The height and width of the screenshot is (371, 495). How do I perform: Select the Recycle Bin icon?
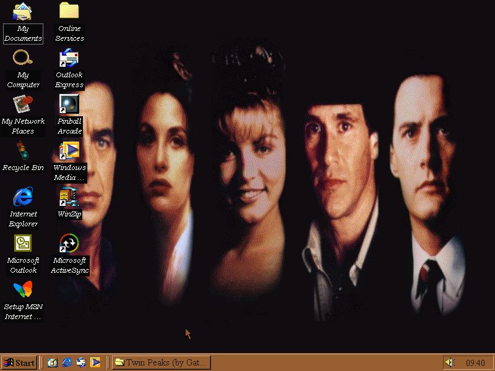(23, 150)
